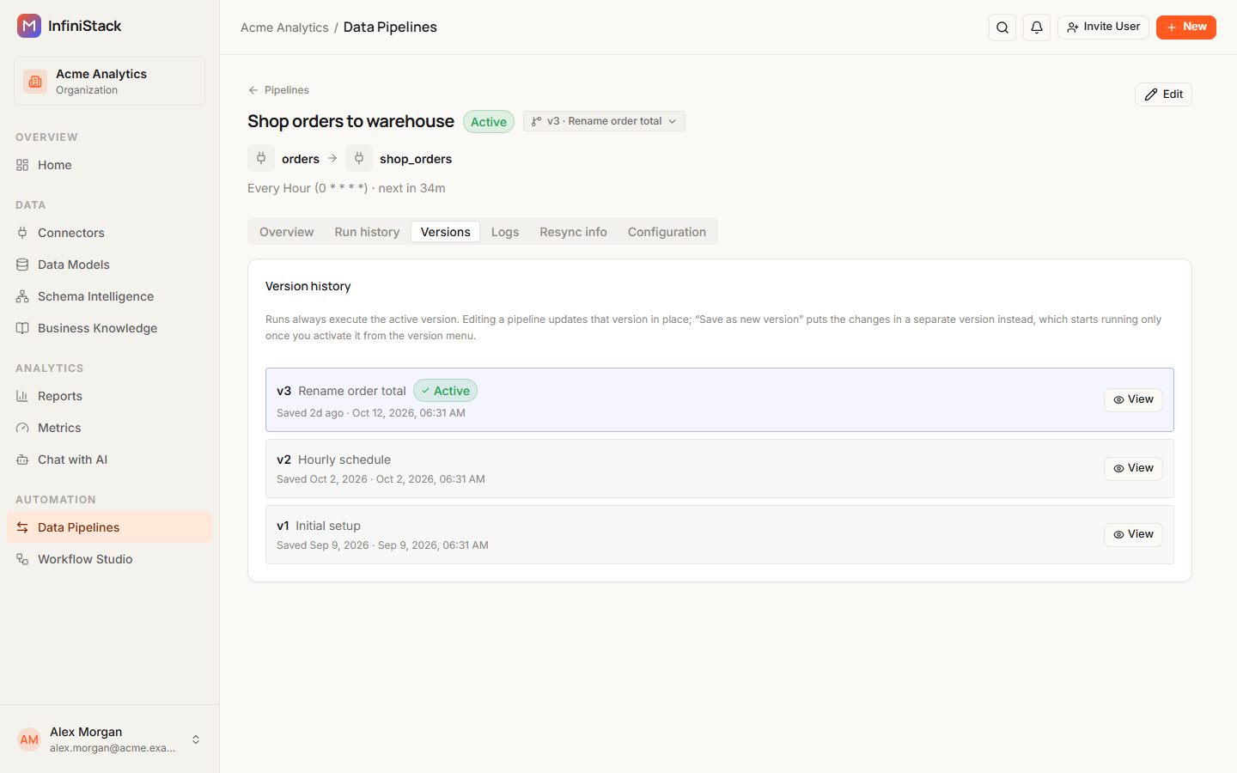
Task: Click the shop_orders destination connector icon
Action: (359, 158)
